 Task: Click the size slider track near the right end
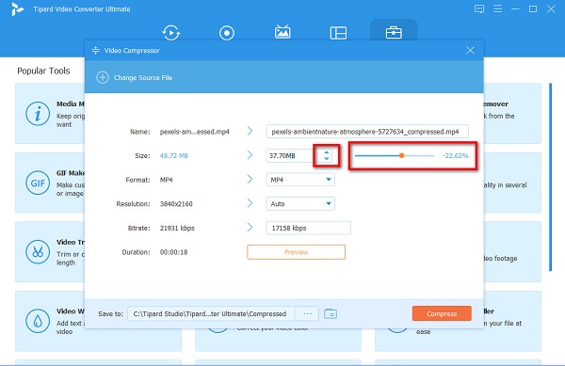(x=430, y=156)
